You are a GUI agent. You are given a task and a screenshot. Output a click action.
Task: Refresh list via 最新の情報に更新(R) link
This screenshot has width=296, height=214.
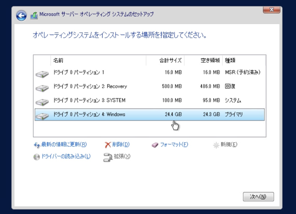[64, 144]
